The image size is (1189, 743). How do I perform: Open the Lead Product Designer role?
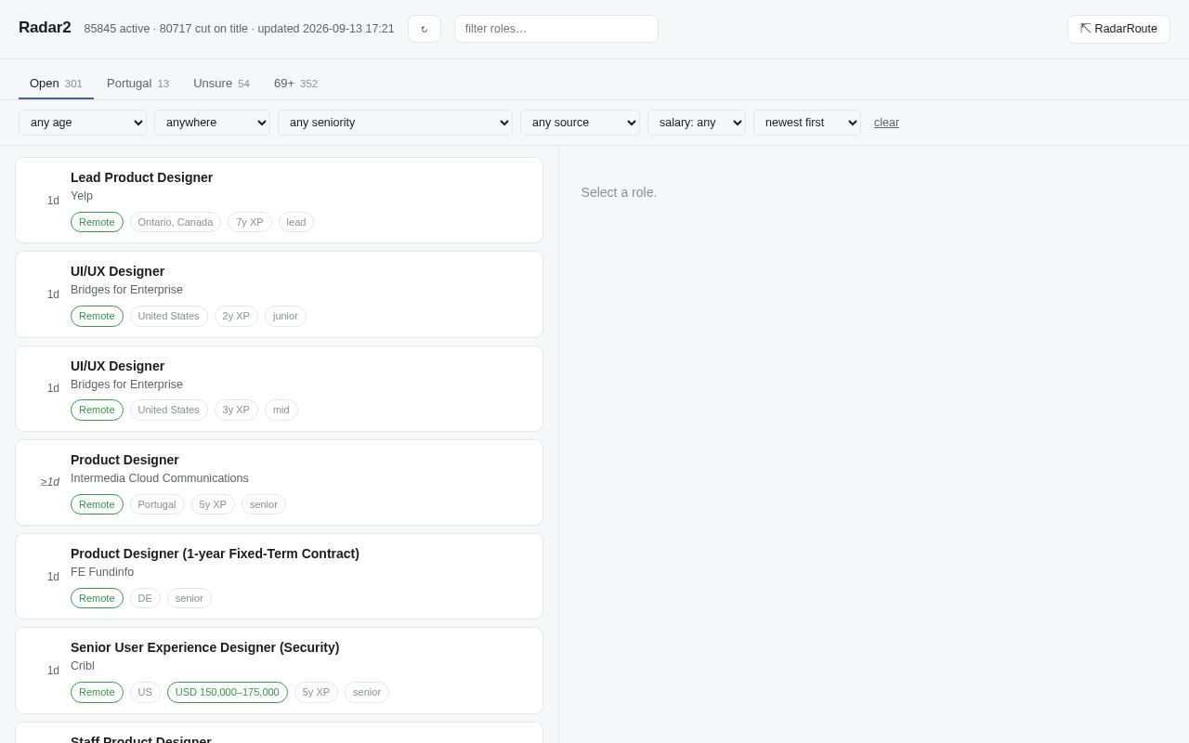point(279,201)
